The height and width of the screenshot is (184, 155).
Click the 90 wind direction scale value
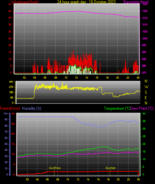(12, 97)
